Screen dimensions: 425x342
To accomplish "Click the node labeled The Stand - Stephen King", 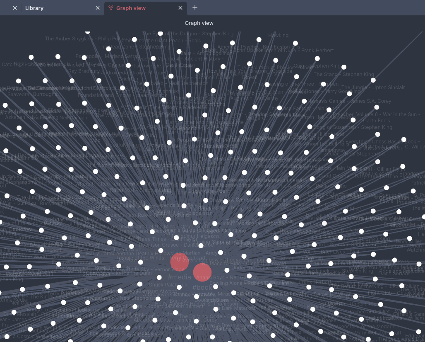I will click(x=344, y=67).
